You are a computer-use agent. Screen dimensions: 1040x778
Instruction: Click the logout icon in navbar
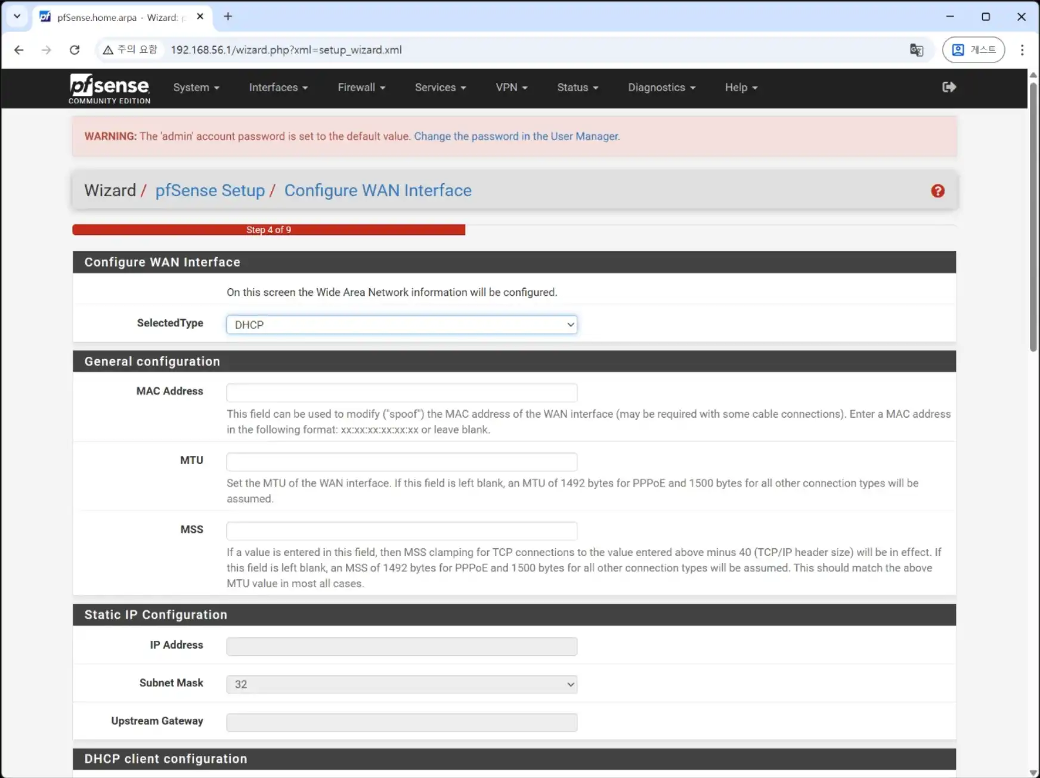point(949,87)
